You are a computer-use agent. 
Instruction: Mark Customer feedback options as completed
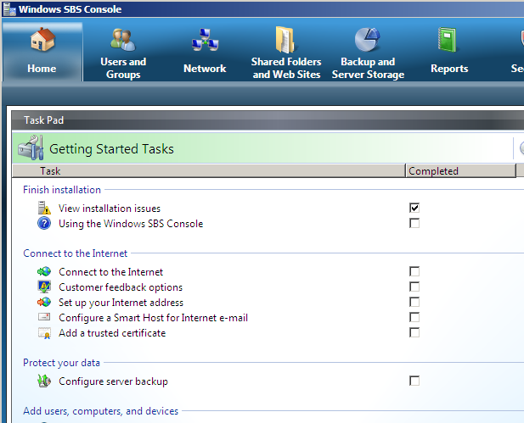click(414, 287)
